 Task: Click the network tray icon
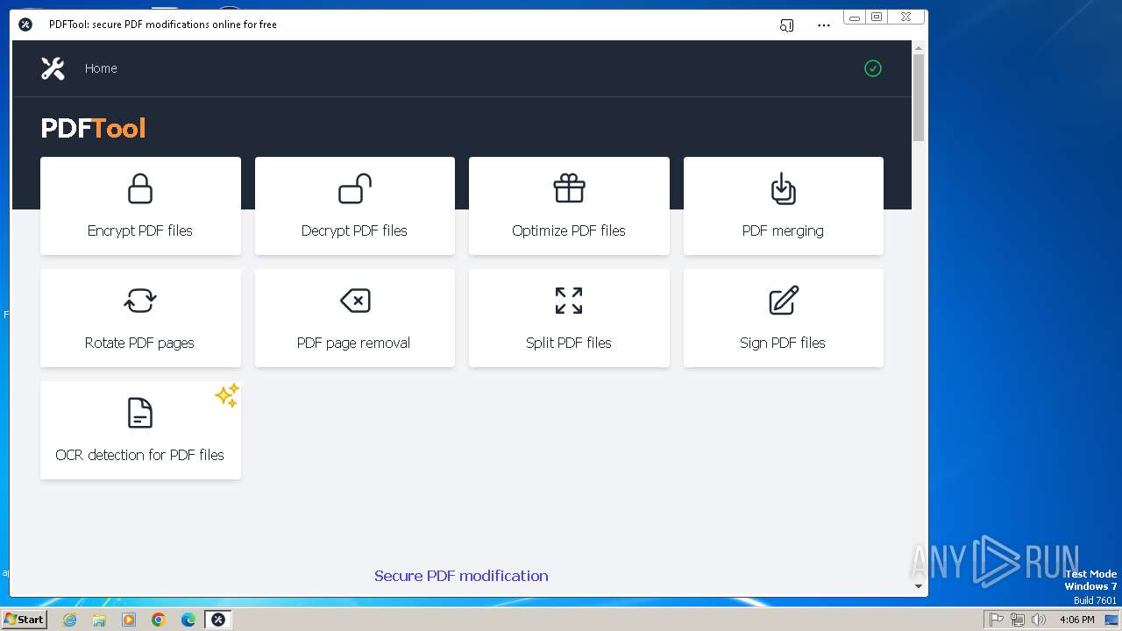coord(1018,620)
